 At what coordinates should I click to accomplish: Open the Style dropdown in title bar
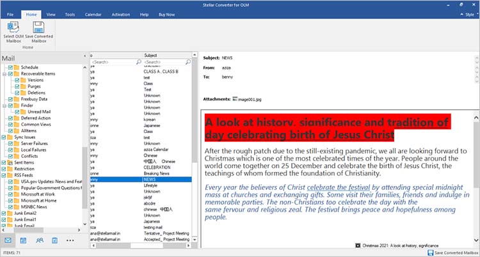[x=467, y=13]
